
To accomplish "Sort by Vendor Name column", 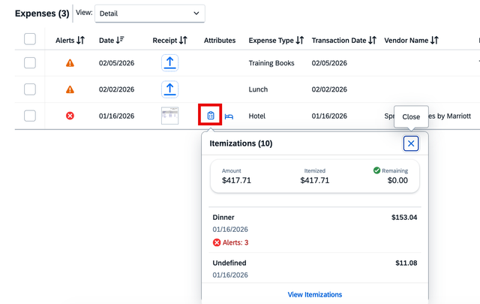I will 435,40.
